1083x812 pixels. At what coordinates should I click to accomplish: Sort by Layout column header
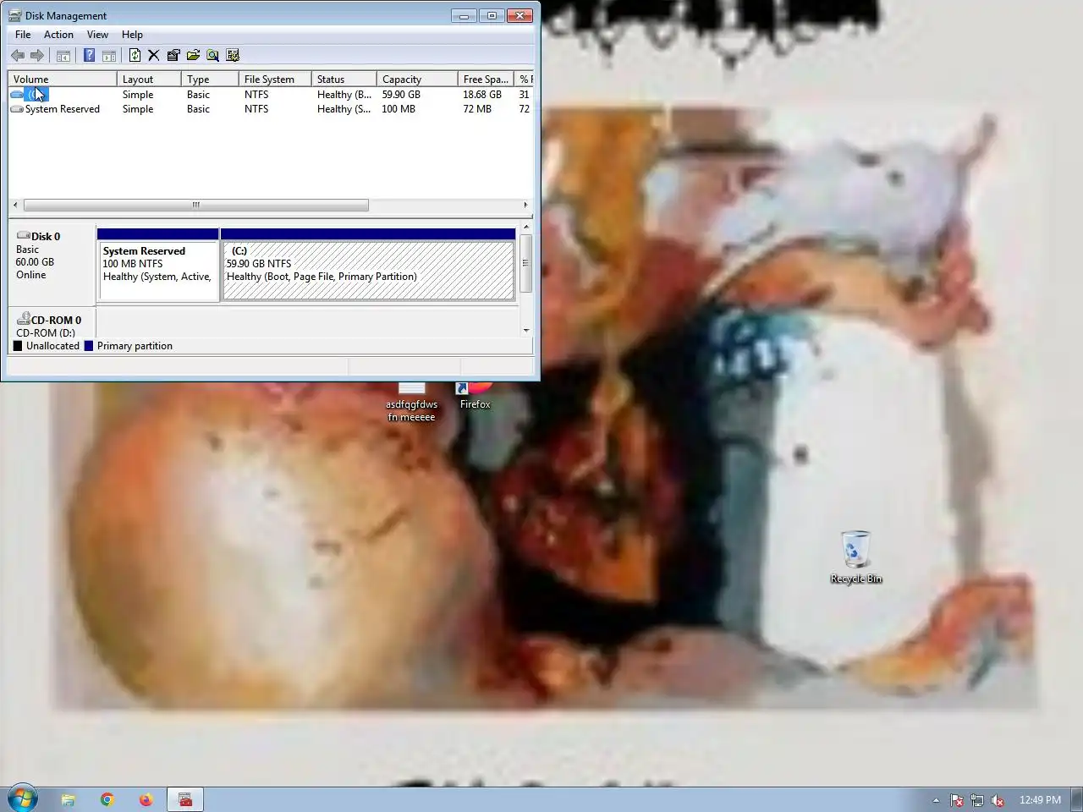point(149,79)
